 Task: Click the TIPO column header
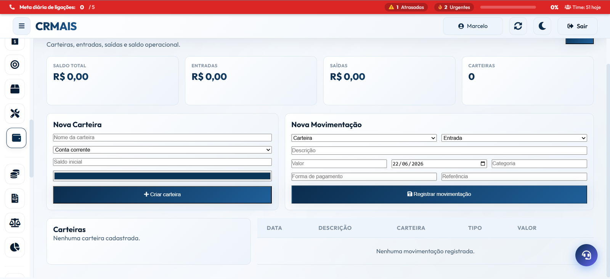[x=475, y=228]
